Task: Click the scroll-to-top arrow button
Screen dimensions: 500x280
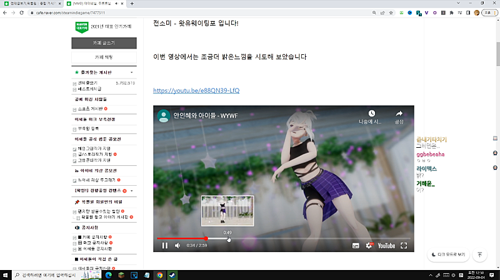Action: [480, 254]
